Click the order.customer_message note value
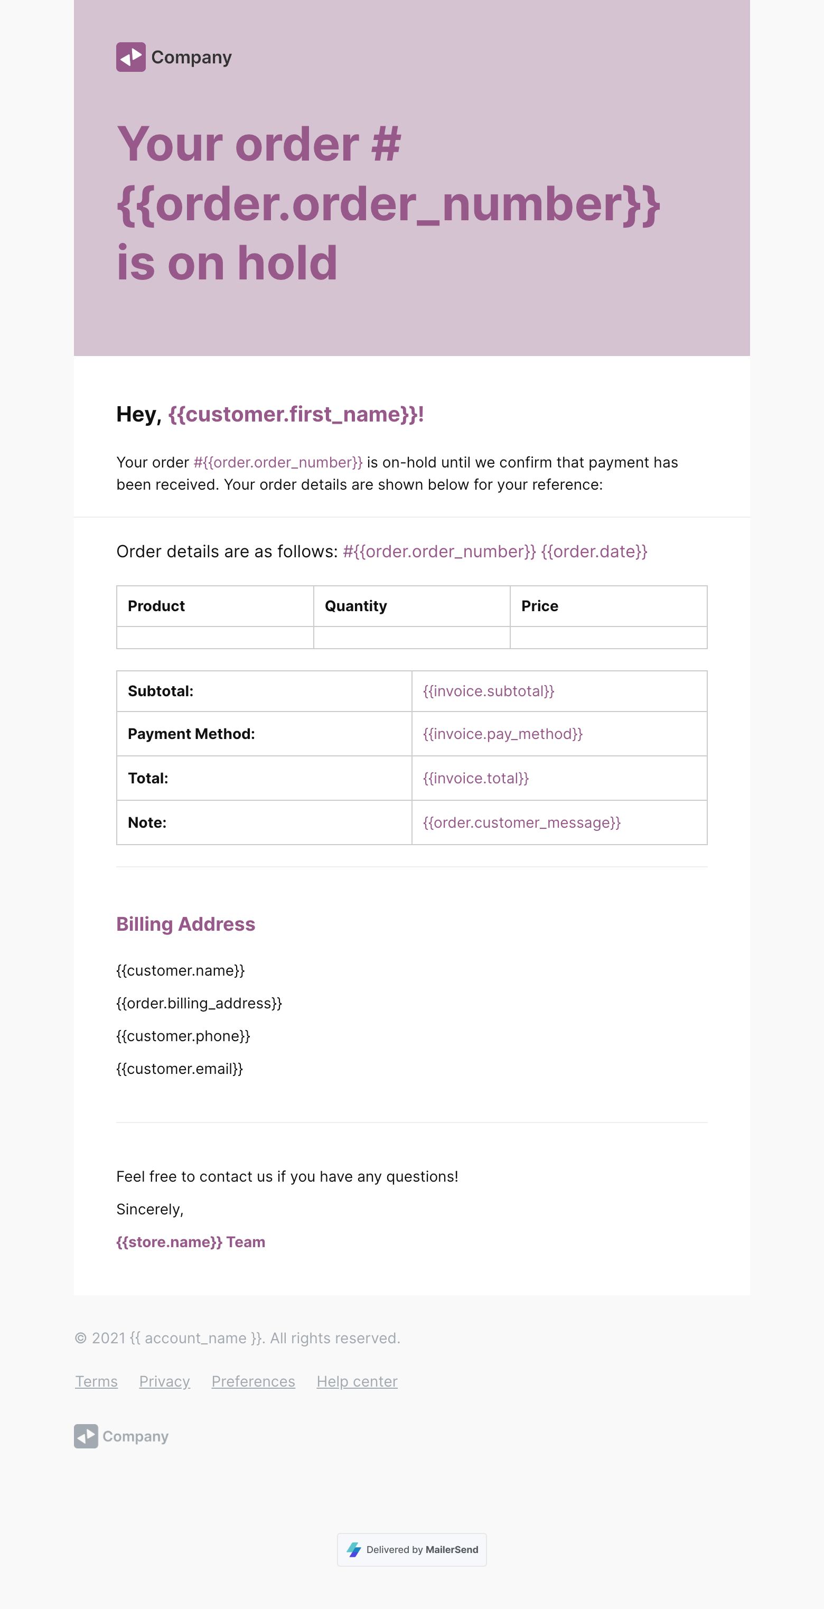The width and height of the screenshot is (824, 1609). point(522,822)
